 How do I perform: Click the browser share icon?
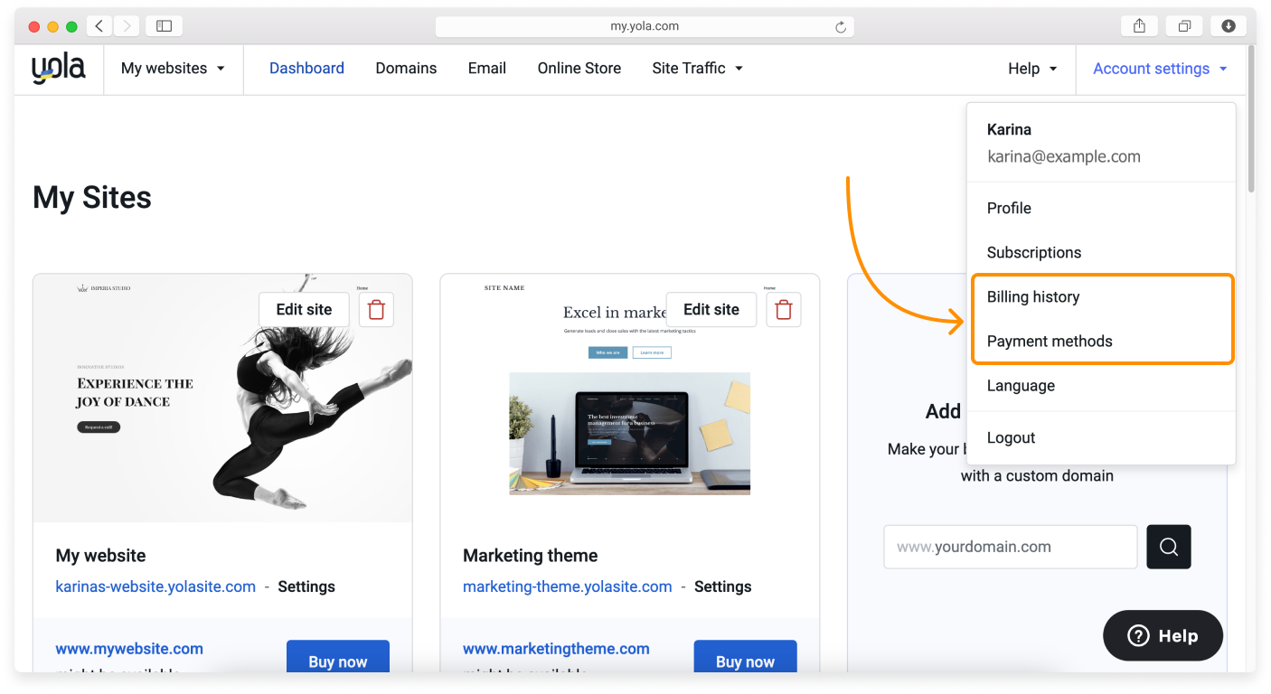click(x=1138, y=25)
